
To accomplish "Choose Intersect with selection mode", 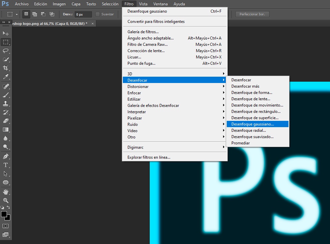I will point(52,14).
